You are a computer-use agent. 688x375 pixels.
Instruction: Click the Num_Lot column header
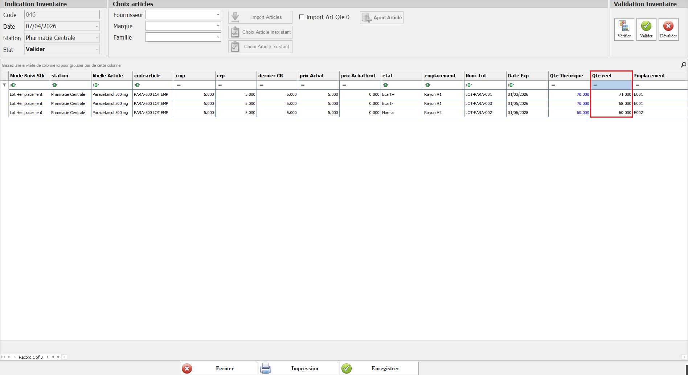click(484, 76)
